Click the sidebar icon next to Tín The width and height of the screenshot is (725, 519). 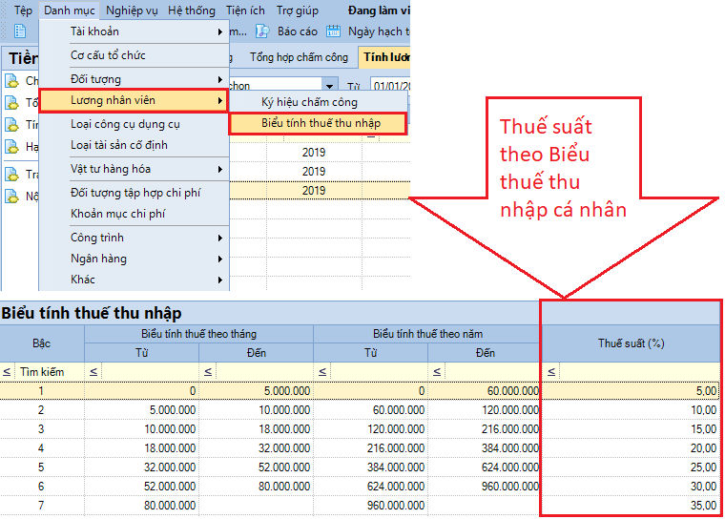coord(11,124)
